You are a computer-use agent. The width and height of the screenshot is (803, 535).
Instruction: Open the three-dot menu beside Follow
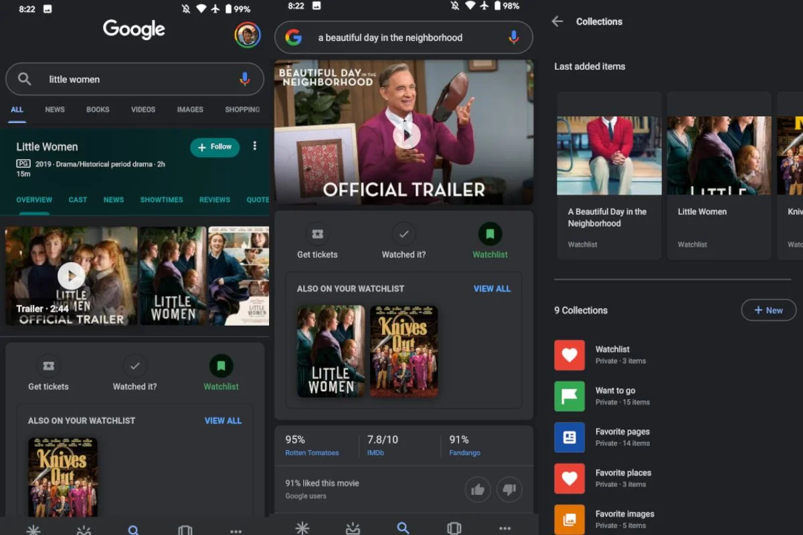(255, 146)
